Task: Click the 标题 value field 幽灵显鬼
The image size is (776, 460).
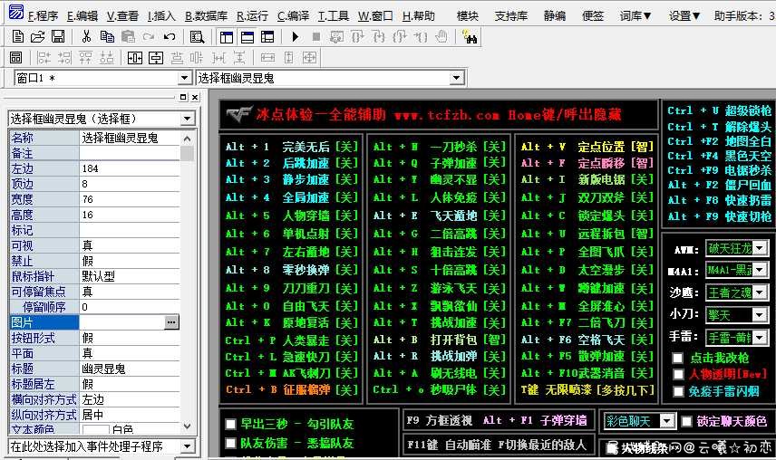Action: [x=130, y=369]
